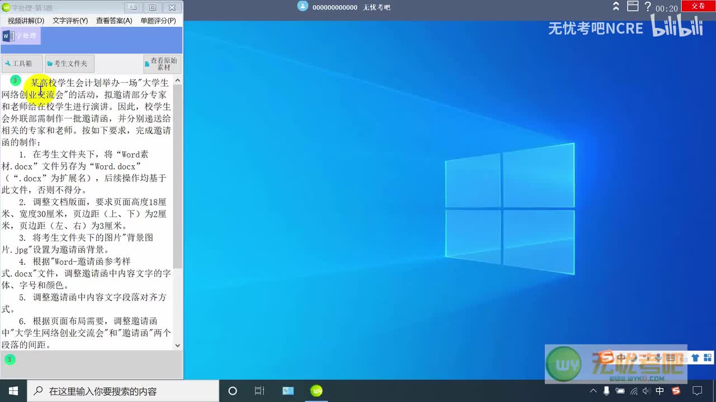This screenshot has width=716, height=402.
Task: Open the Windows Start menu
Action: pyautogui.click(x=13, y=391)
